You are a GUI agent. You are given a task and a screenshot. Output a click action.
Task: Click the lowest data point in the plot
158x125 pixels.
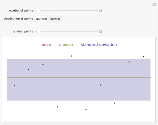(86, 110)
